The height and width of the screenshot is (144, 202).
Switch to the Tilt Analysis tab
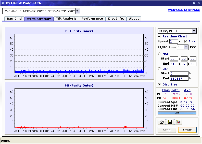[x=66, y=19]
